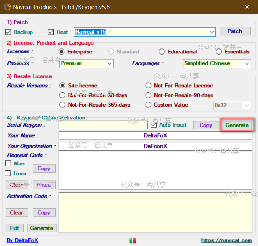
Task: Toggle the Host checkbox
Action: coord(51,32)
